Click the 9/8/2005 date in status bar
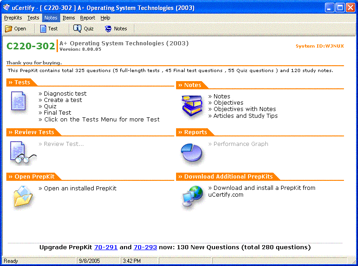Screen dimensions: 358x266 click(x=89, y=261)
